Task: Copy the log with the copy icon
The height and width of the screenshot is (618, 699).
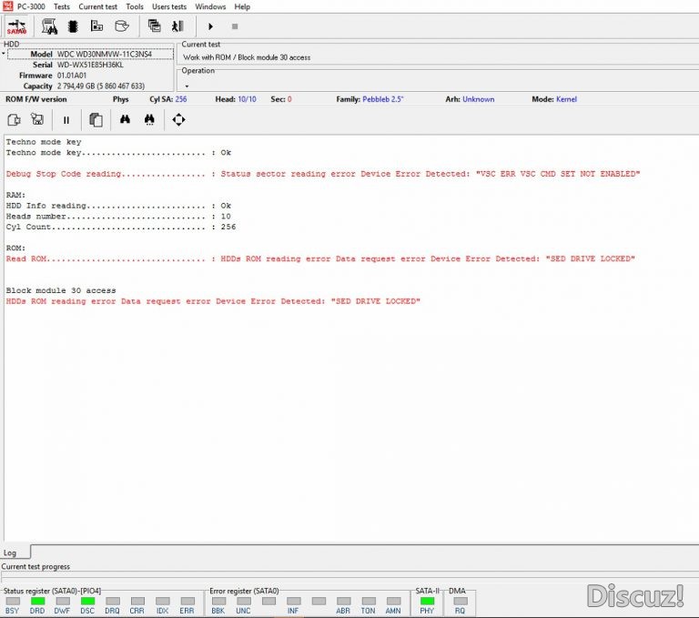Action: [x=96, y=119]
